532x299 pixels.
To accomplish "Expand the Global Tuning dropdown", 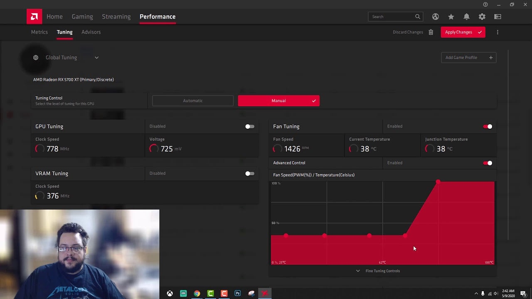I will 96,58.
